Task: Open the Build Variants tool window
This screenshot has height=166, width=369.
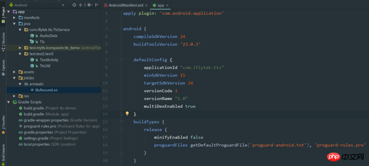Action: [x=3, y=155]
